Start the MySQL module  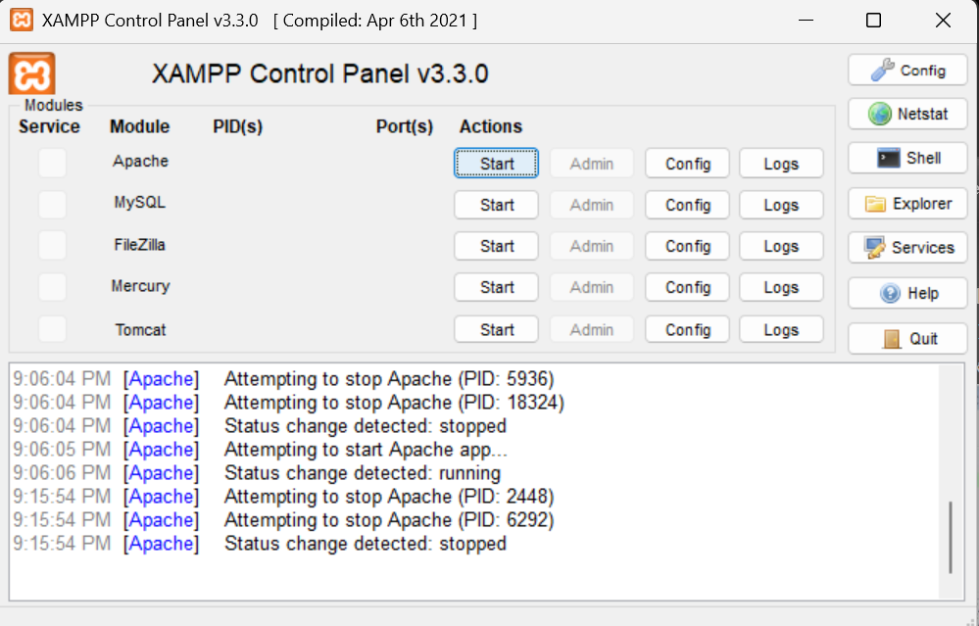(x=497, y=205)
